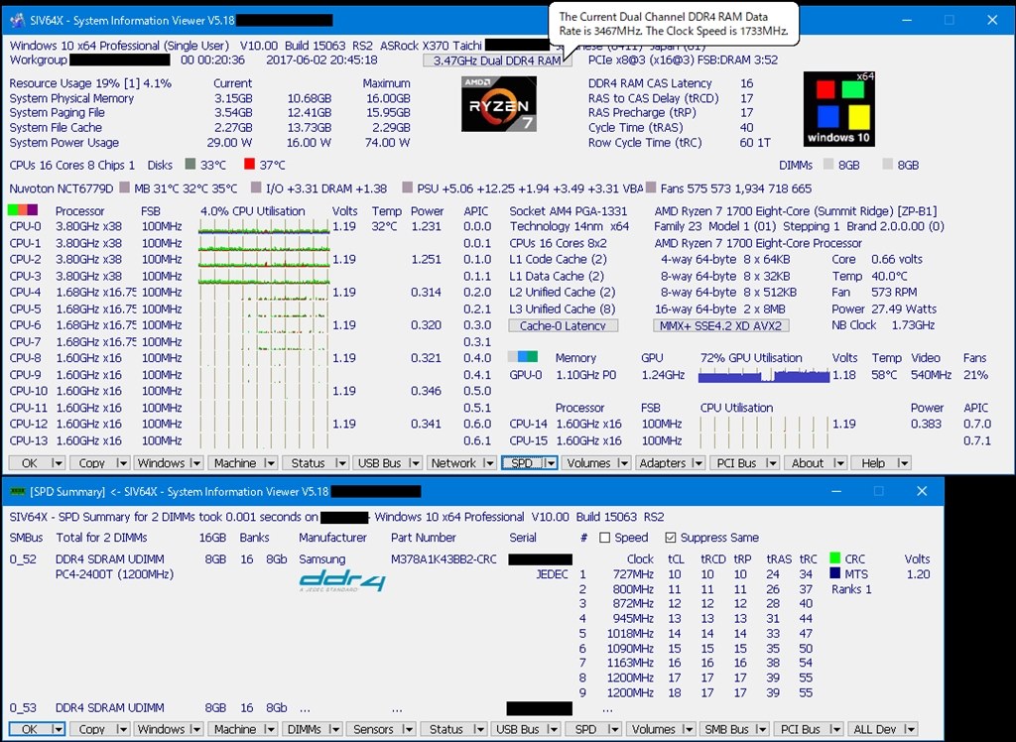Click the CPU colour legend icon beside Processor

coord(23,210)
